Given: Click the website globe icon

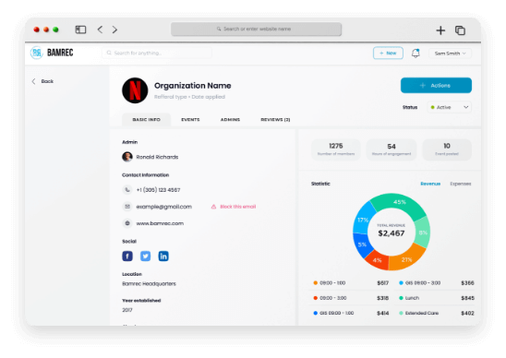Looking at the screenshot, I should click(x=127, y=223).
